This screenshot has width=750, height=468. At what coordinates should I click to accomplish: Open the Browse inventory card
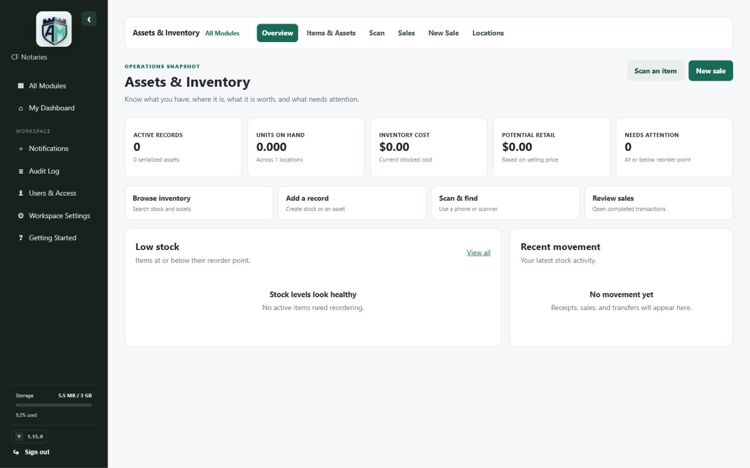tap(199, 203)
